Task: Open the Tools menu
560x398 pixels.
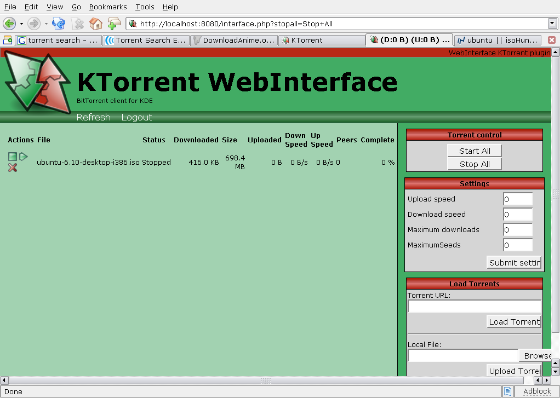Action: coord(145,7)
